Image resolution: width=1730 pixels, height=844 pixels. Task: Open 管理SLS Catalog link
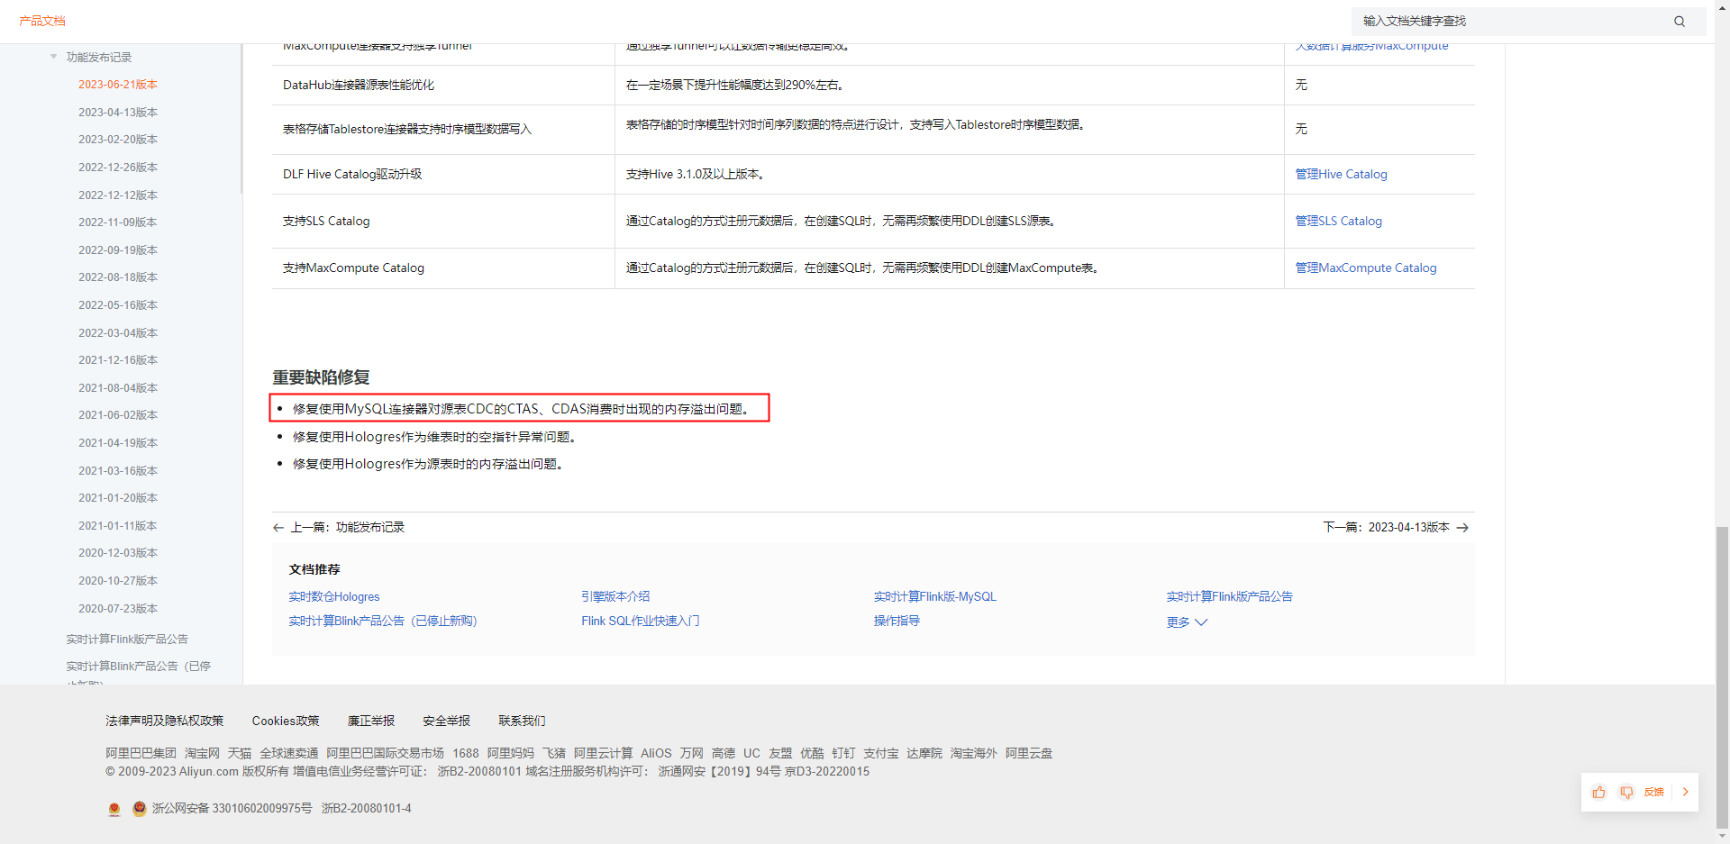[x=1338, y=222]
